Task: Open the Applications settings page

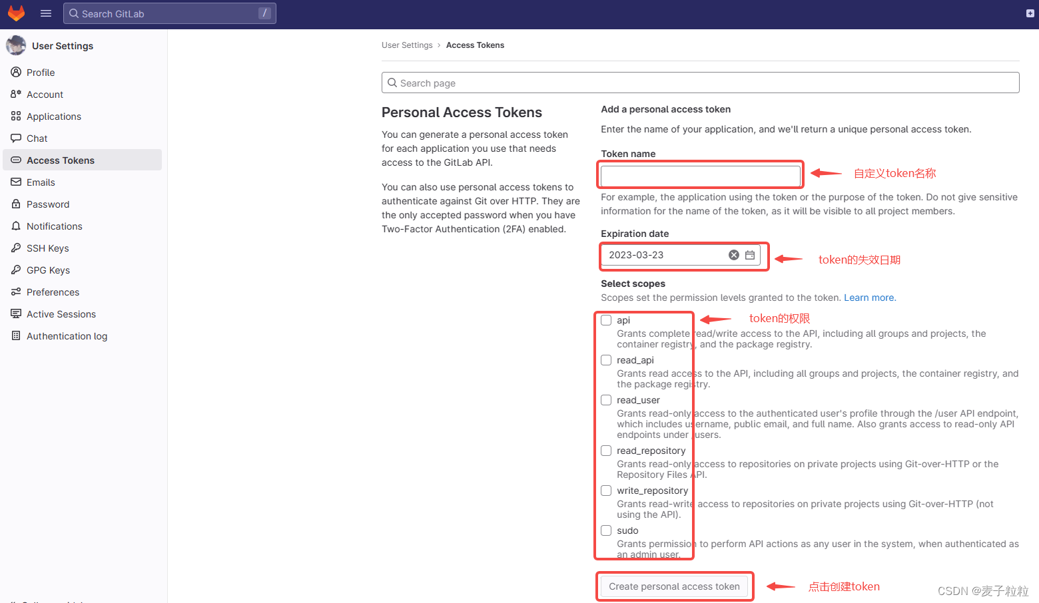Action: click(x=53, y=116)
